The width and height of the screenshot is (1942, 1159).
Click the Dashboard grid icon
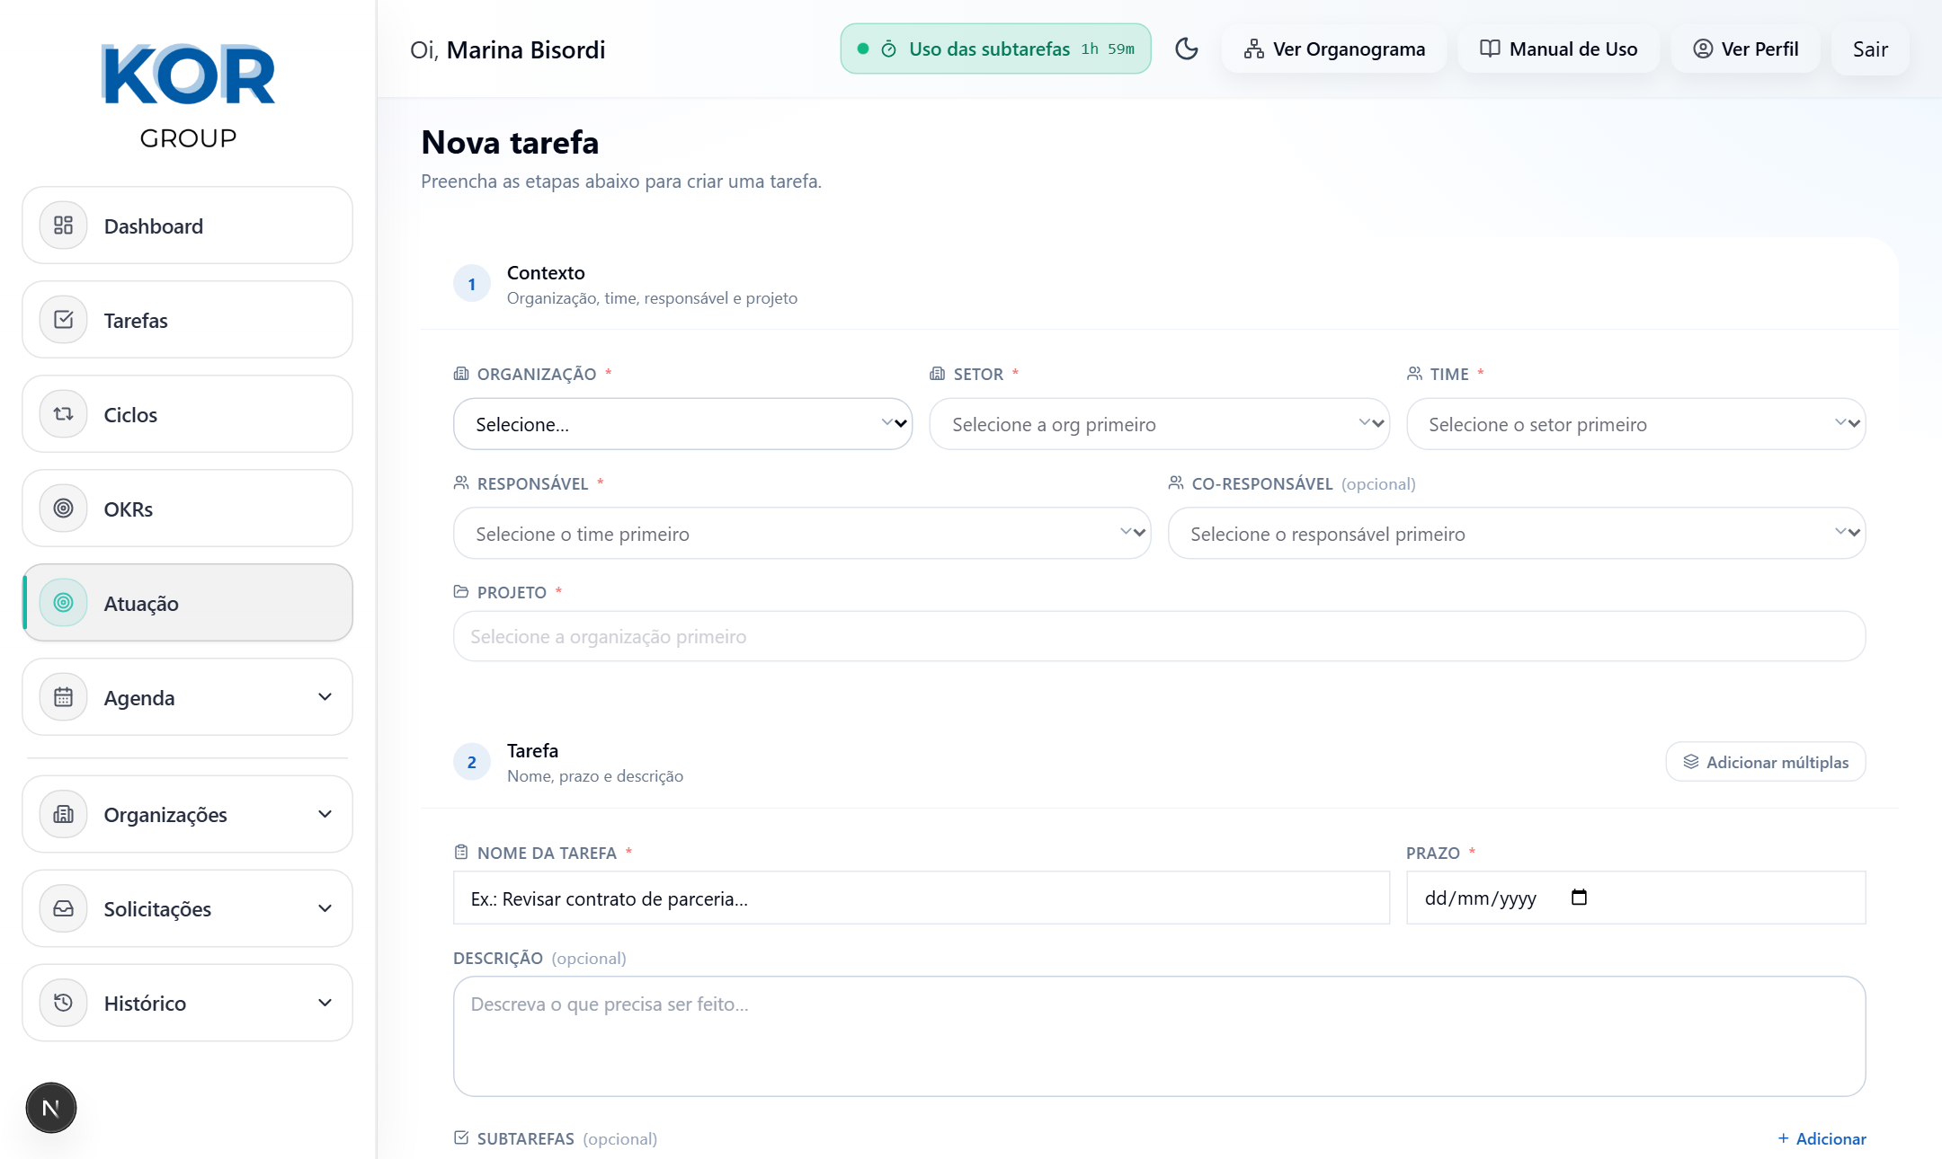(63, 226)
